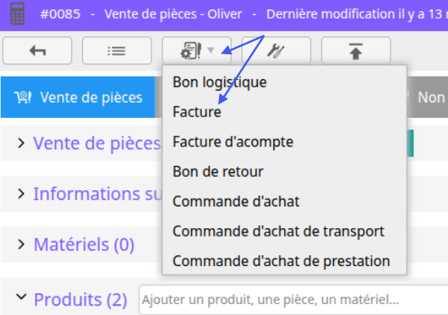The height and width of the screenshot is (315, 448).
Task: Expand the Vente de pièces section
Action: coord(21,143)
